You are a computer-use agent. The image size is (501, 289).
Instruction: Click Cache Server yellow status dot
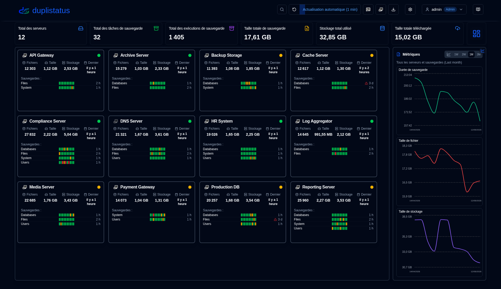pos(372,55)
